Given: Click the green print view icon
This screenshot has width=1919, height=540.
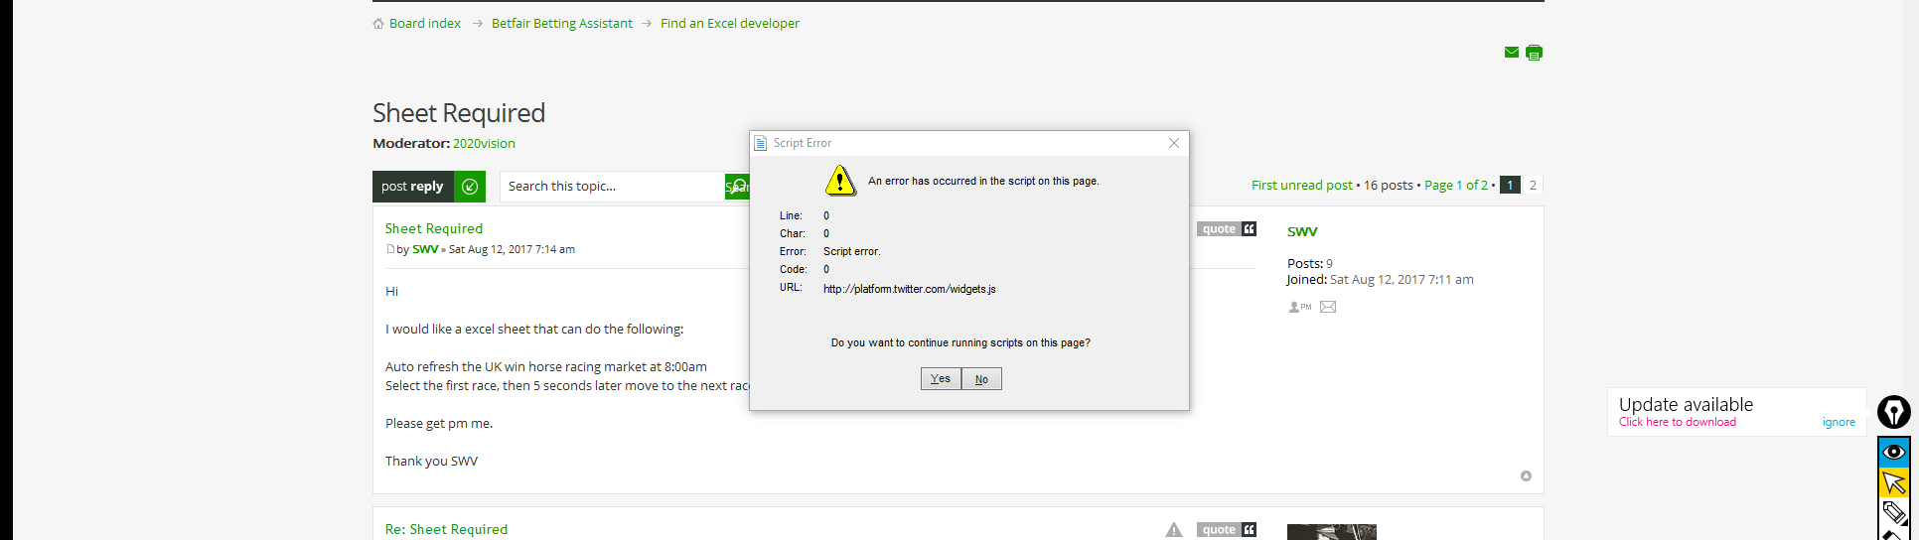Looking at the screenshot, I should (x=1534, y=53).
